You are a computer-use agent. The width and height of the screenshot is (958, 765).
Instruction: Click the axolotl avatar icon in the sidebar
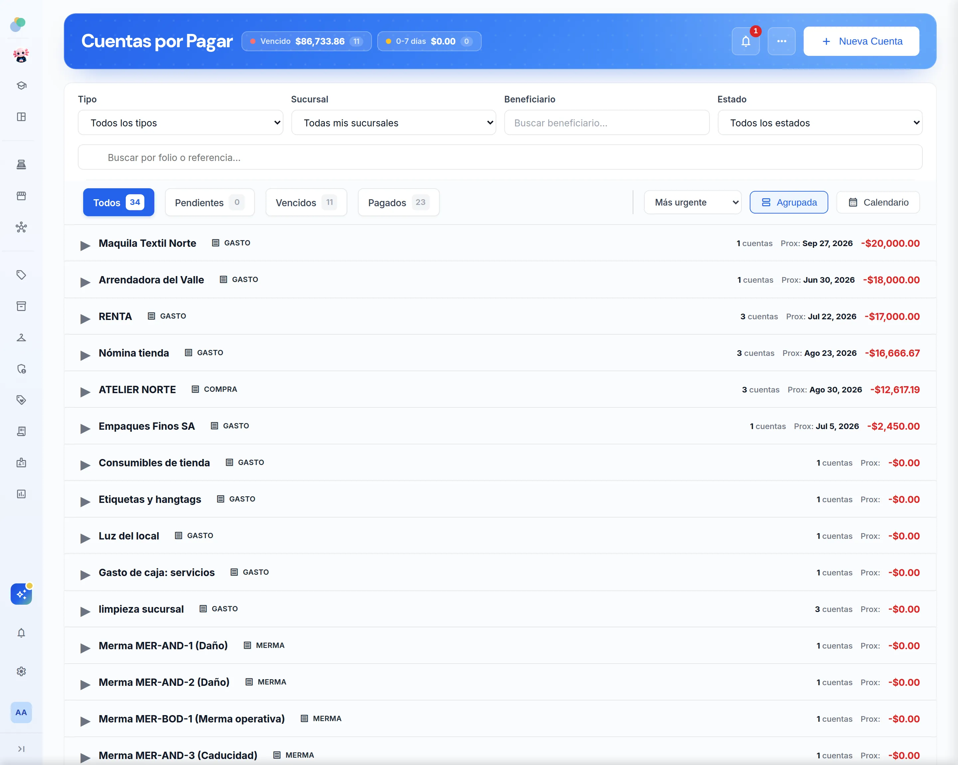[x=21, y=55]
